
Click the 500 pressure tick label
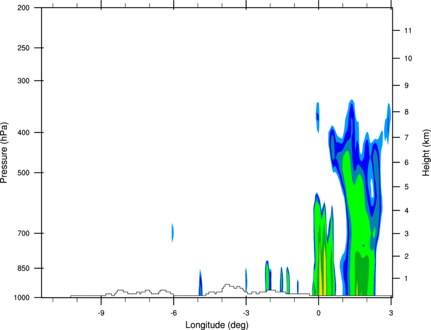pos(24,173)
